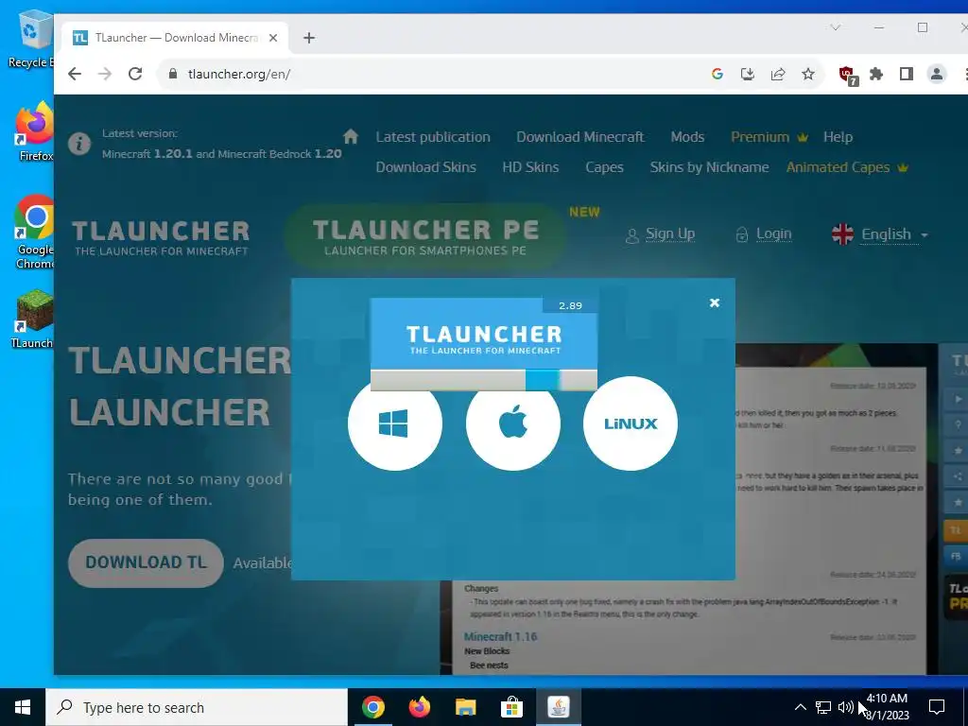Click the TLauncher splash progress bar
Viewport: 968px width, 726px height.
[x=483, y=380]
